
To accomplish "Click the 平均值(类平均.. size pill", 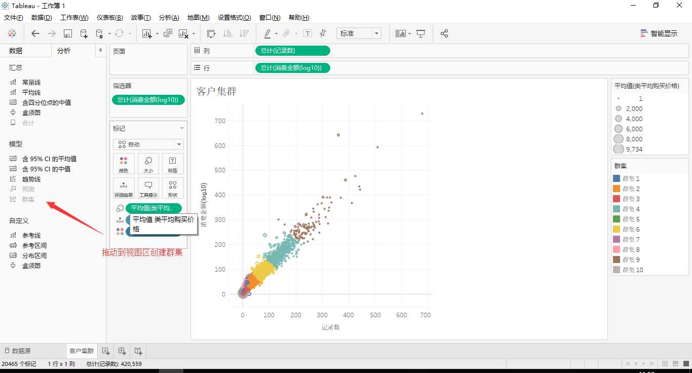I will (153, 208).
